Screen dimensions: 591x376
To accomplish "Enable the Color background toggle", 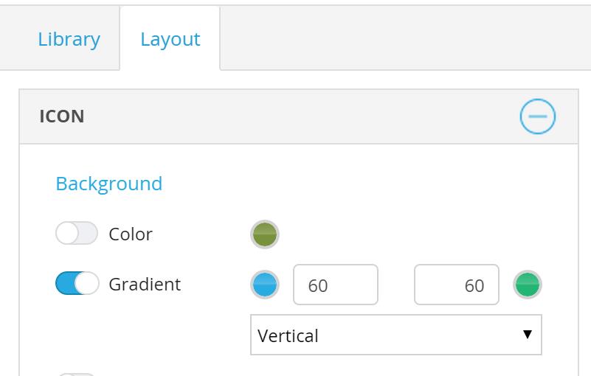I will [77, 234].
